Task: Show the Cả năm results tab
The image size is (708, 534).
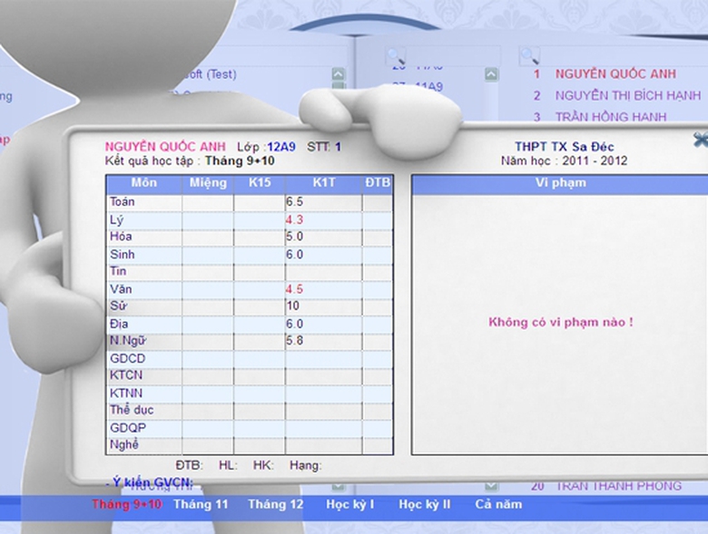Action: point(498,505)
